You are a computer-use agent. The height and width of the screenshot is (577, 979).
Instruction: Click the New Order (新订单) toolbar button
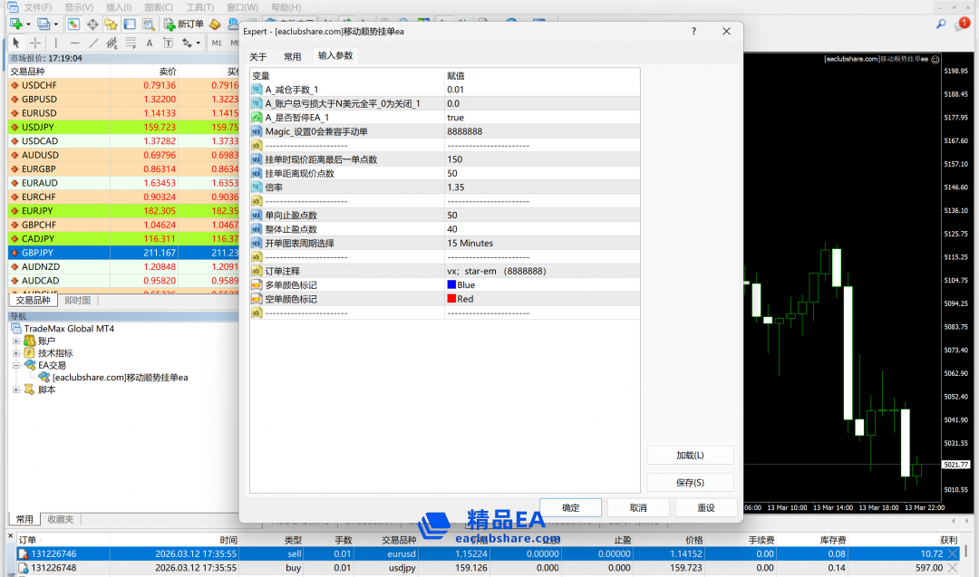point(183,24)
